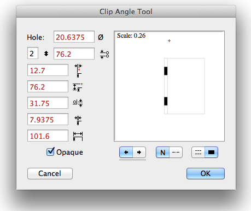Click the Hole diameter field showing 20.6375
251x211 pixels.
74,37
